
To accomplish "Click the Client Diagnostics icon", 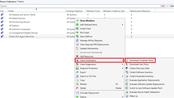I will point(77,64).
